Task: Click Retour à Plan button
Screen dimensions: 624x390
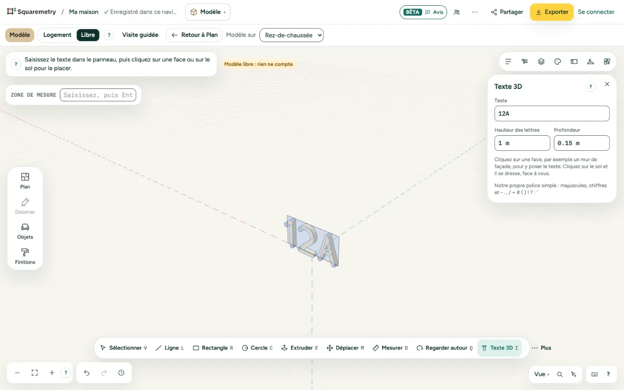Action: [194, 35]
